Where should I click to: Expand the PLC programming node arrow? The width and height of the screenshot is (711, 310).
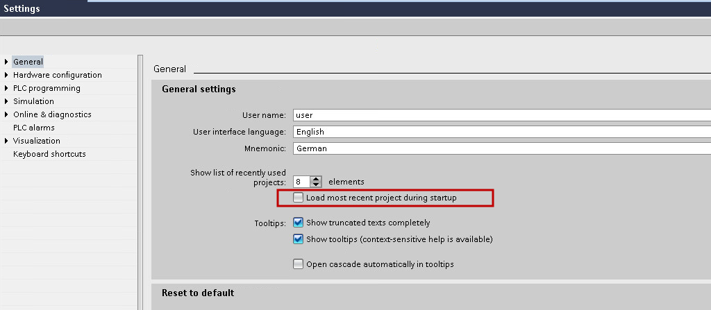(x=6, y=88)
